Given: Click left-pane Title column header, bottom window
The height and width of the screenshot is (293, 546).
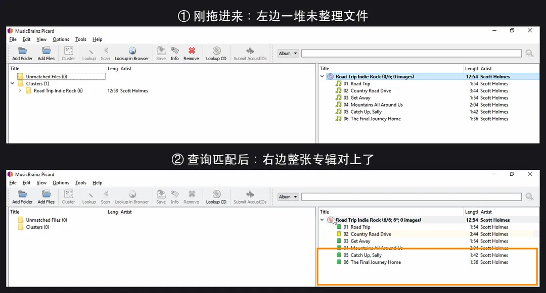Looking at the screenshot, I should 15,212.
